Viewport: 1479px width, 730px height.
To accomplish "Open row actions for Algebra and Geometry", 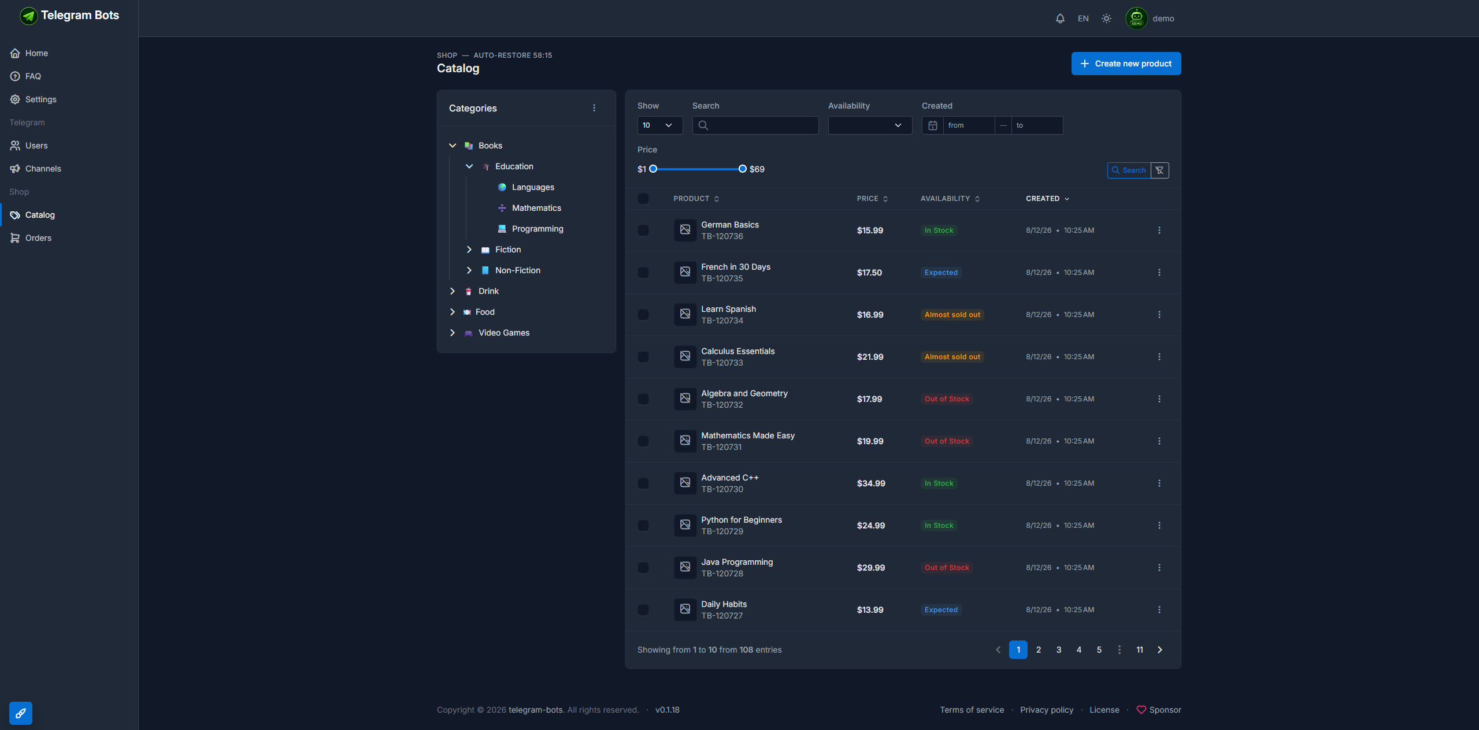I will [x=1159, y=399].
